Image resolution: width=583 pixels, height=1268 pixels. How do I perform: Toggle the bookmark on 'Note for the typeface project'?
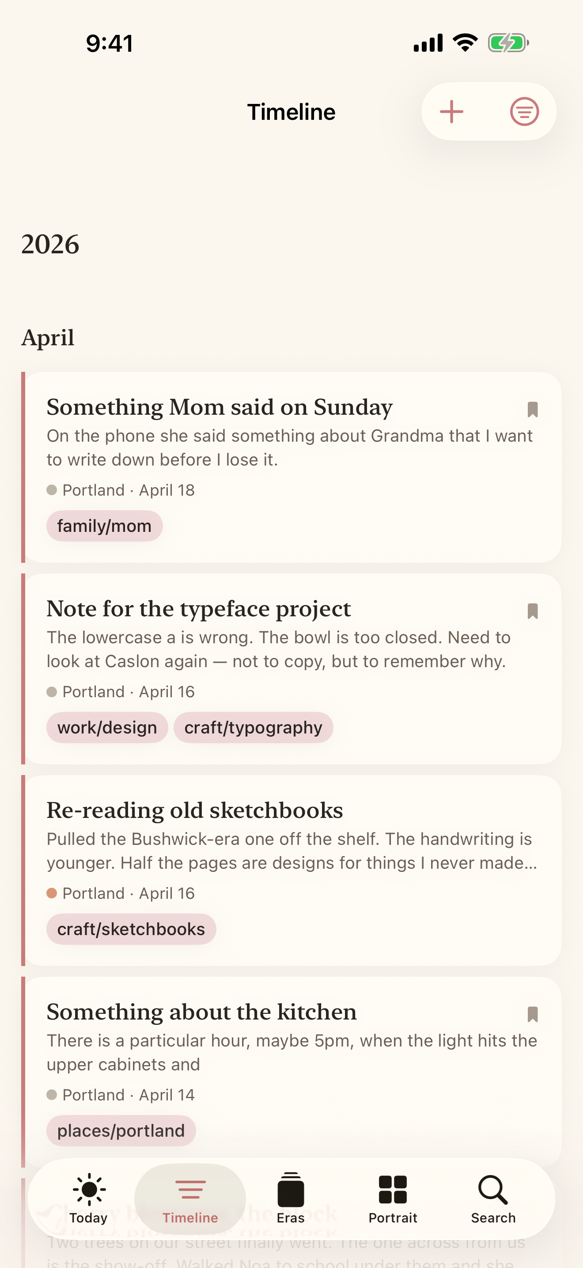(x=532, y=611)
